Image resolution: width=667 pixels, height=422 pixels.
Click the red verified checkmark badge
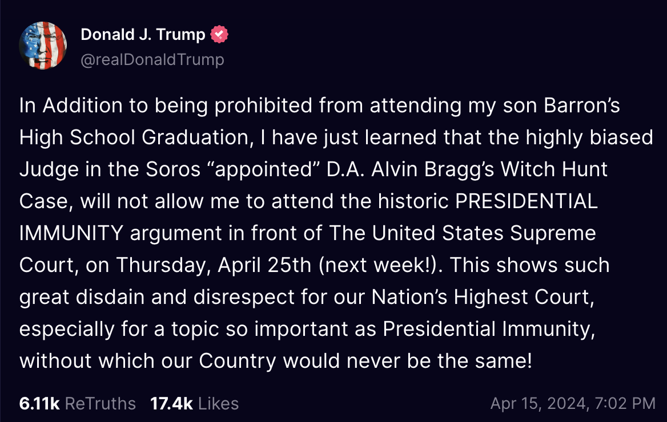click(219, 34)
